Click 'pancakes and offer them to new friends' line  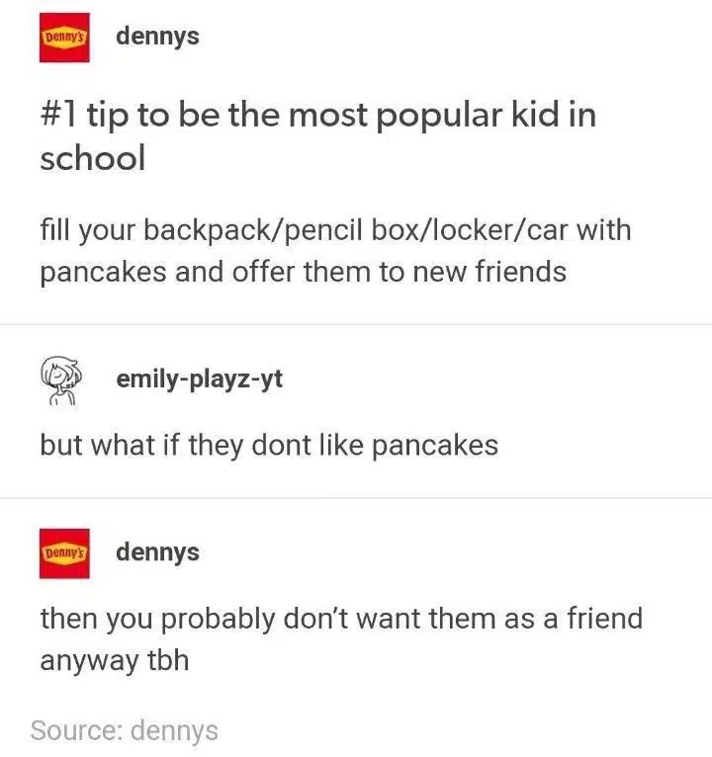point(304,272)
